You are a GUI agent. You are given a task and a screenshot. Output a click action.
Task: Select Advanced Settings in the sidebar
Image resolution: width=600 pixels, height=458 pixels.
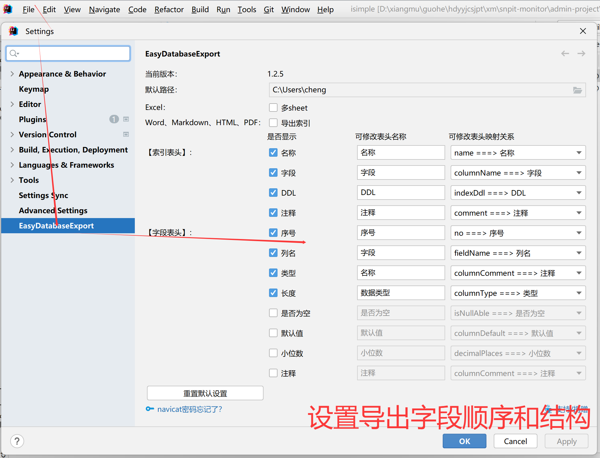(53, 210)
